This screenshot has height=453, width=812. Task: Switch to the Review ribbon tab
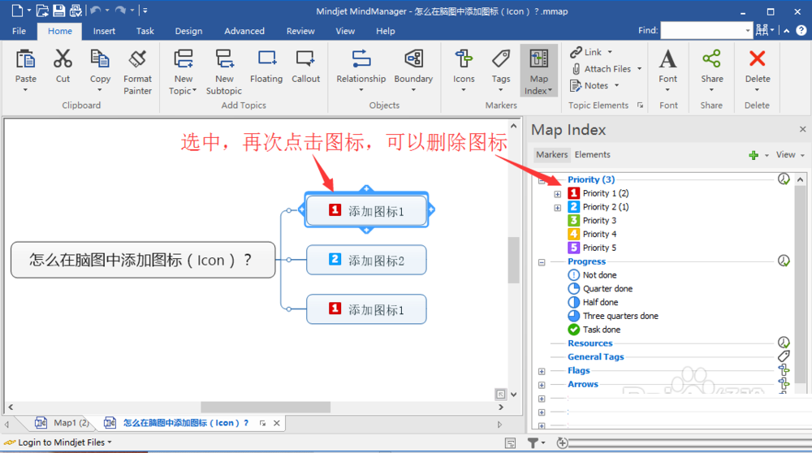(300, 31)
